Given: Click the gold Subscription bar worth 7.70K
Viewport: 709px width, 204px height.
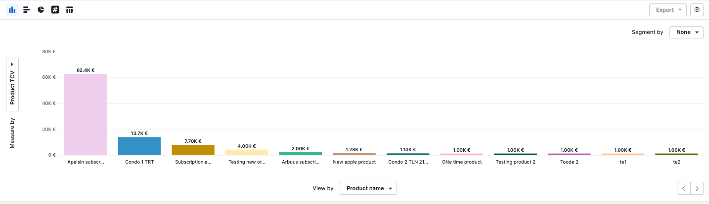Looking at the screenshot, I should click(x=193, y=150).
